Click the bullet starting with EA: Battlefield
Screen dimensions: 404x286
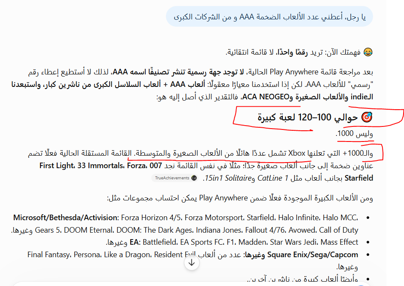[232, 242]
